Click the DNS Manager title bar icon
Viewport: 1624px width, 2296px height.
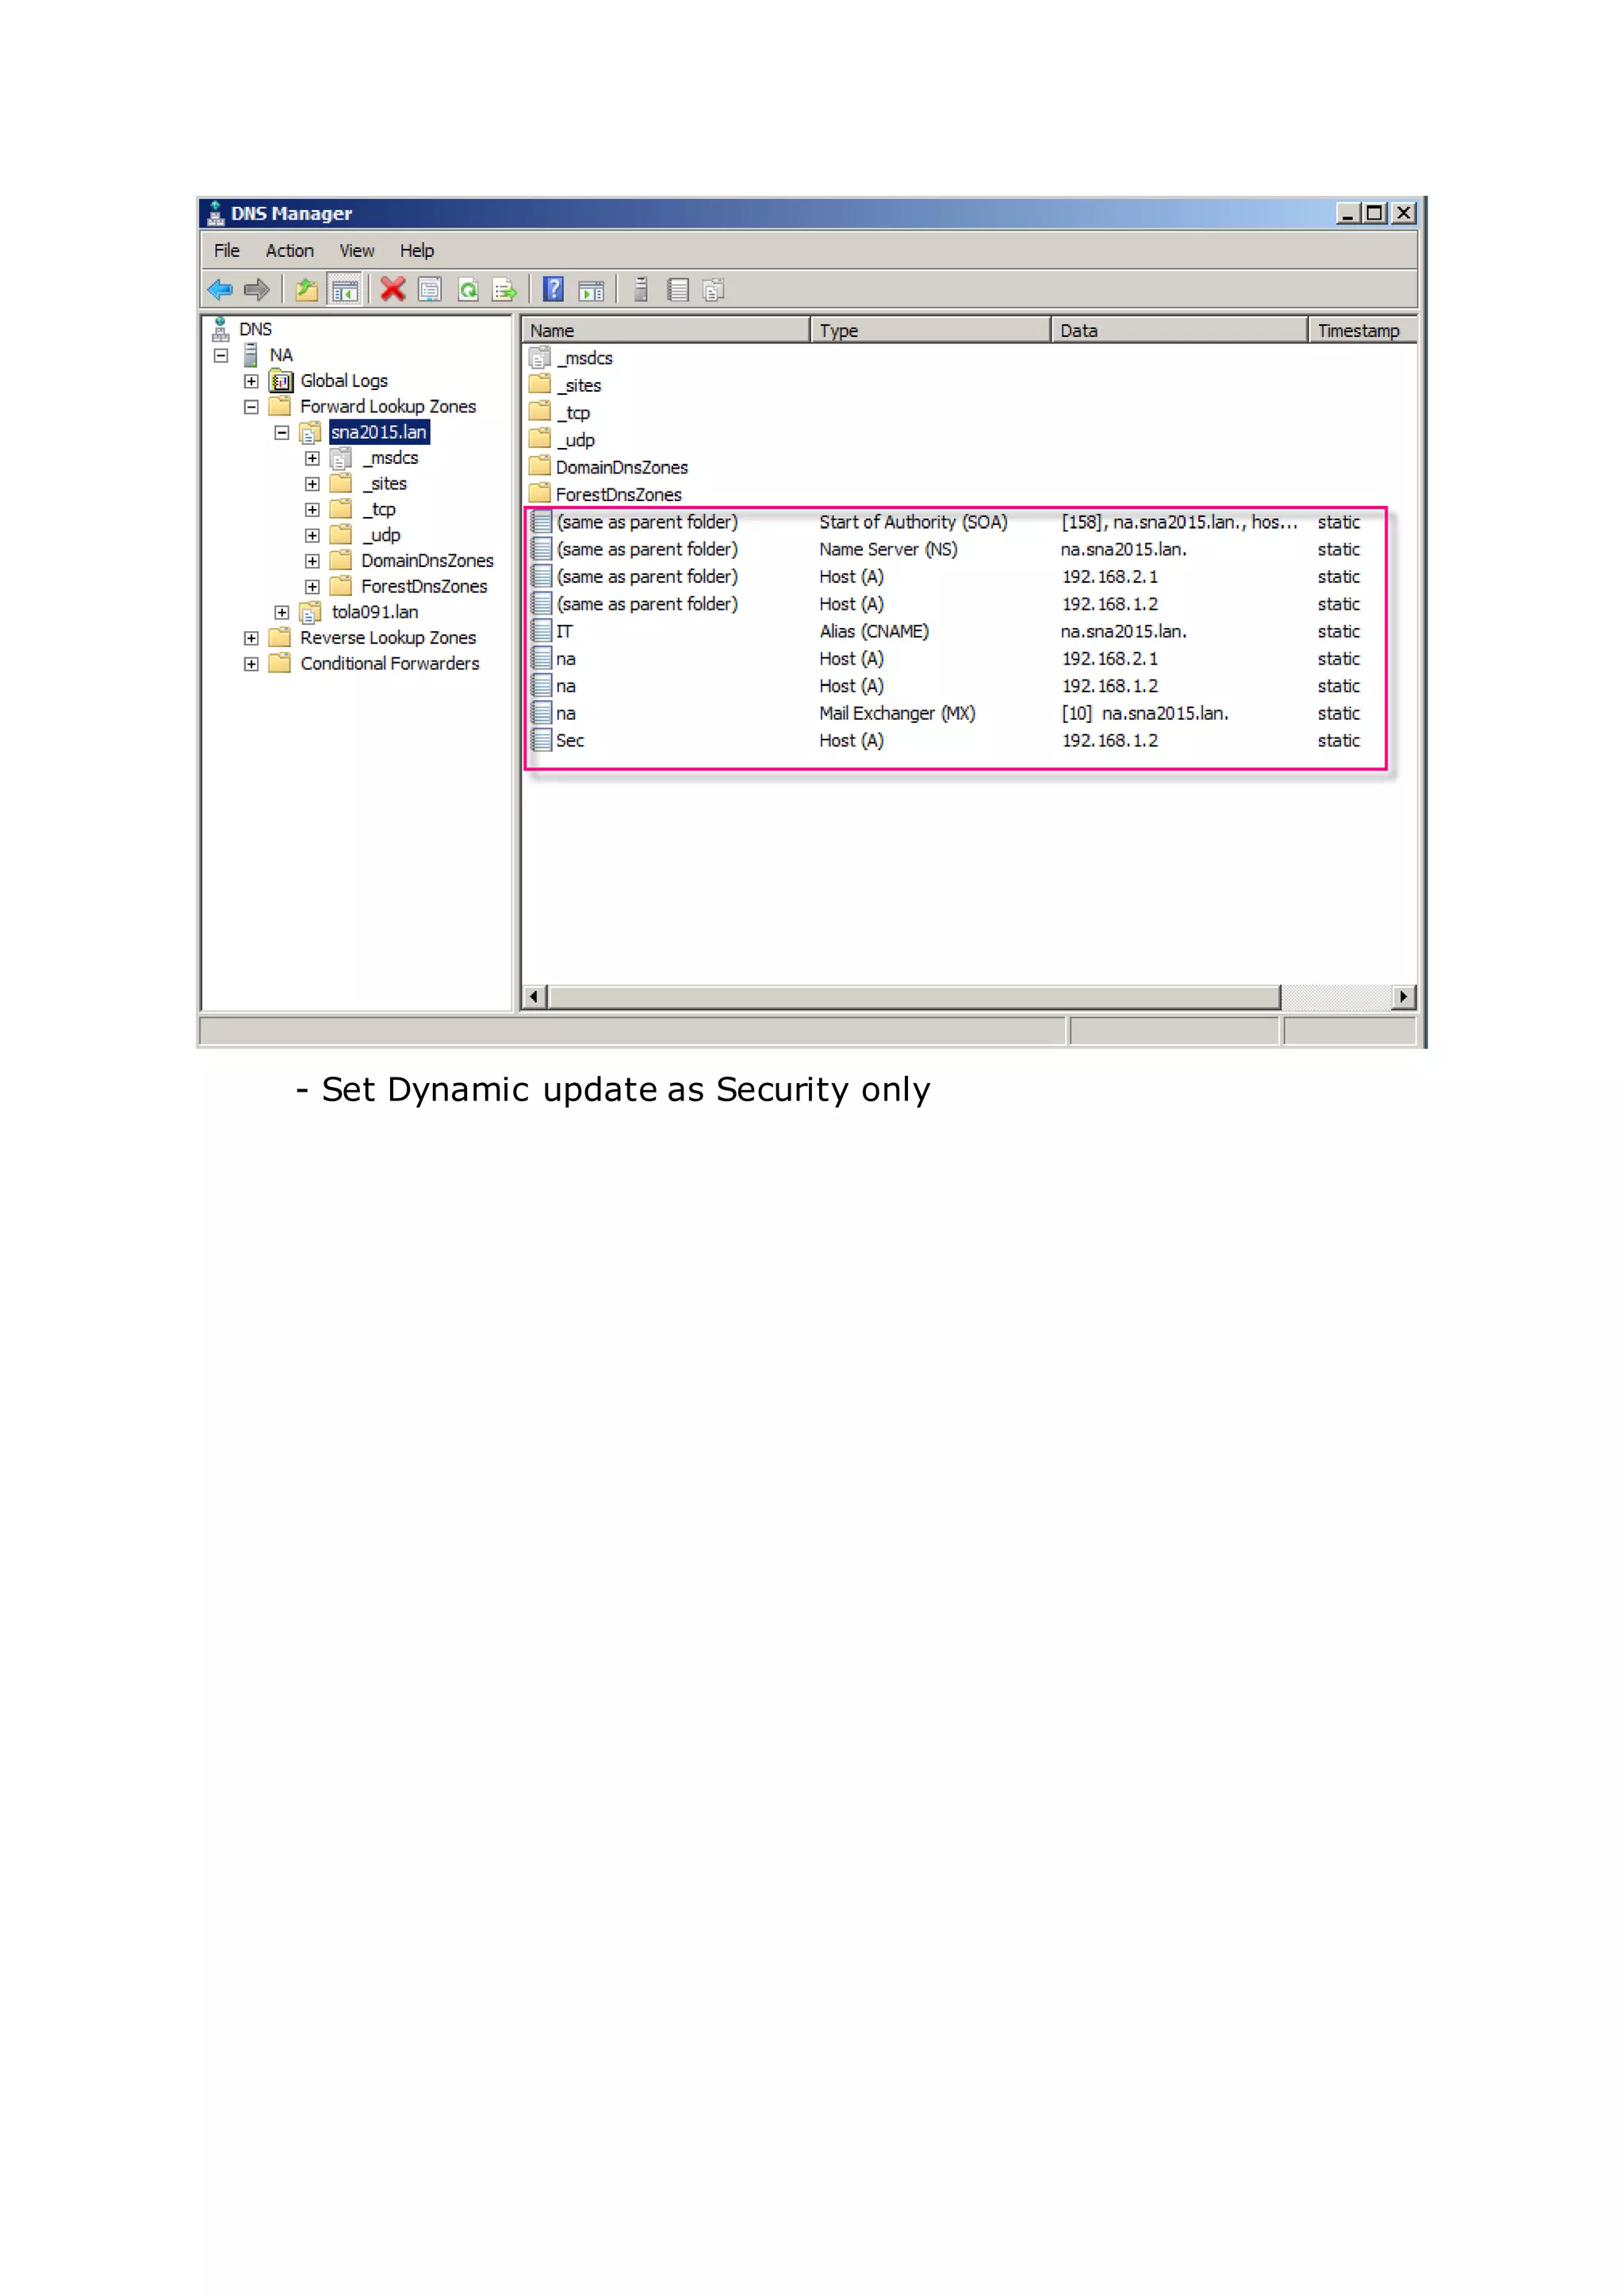pos(215,213)
